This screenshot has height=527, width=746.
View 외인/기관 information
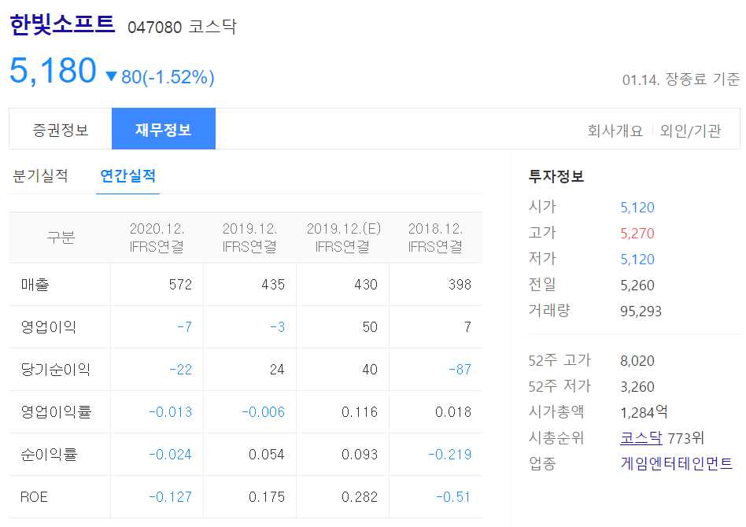click(x=689, y=129)
